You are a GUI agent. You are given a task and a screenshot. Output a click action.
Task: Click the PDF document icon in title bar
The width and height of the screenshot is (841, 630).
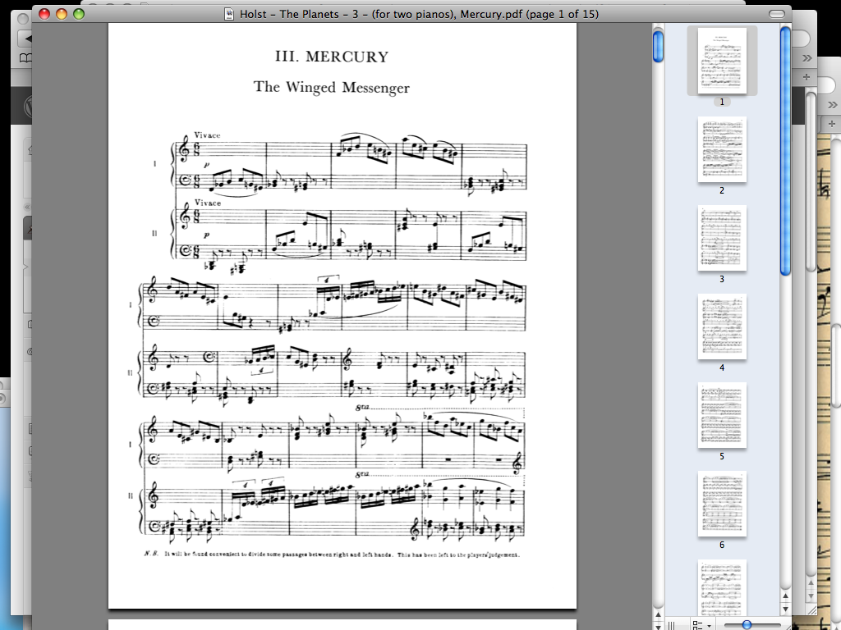click(x=229, y=14)
